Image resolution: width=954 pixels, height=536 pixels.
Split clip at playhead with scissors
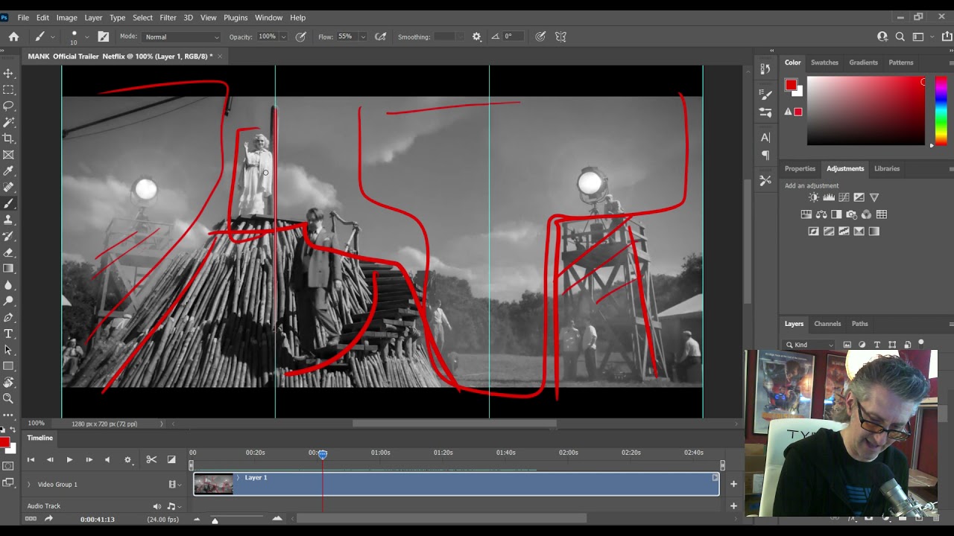tap(151, 459)
